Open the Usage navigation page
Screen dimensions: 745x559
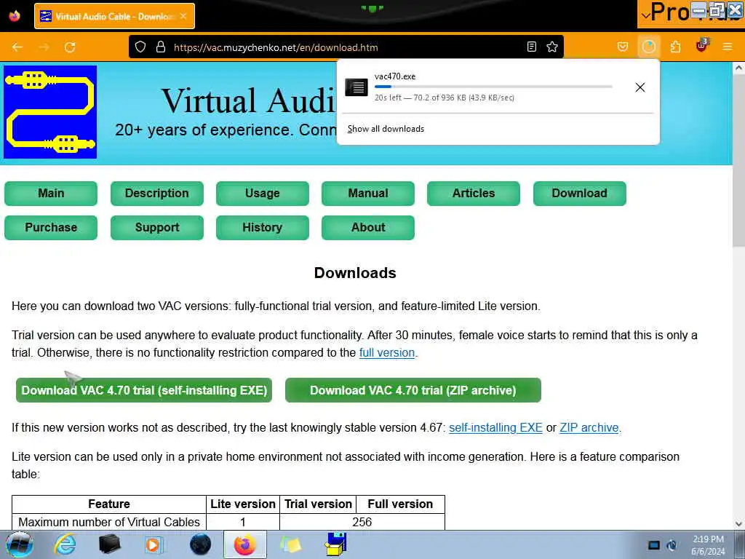click(262, 194)
